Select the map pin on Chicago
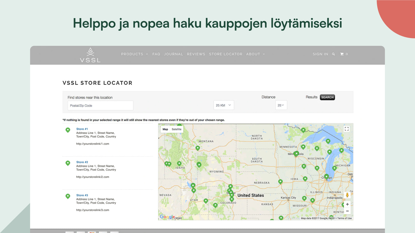The image size is (415, 233). click(x=327, y=177)
